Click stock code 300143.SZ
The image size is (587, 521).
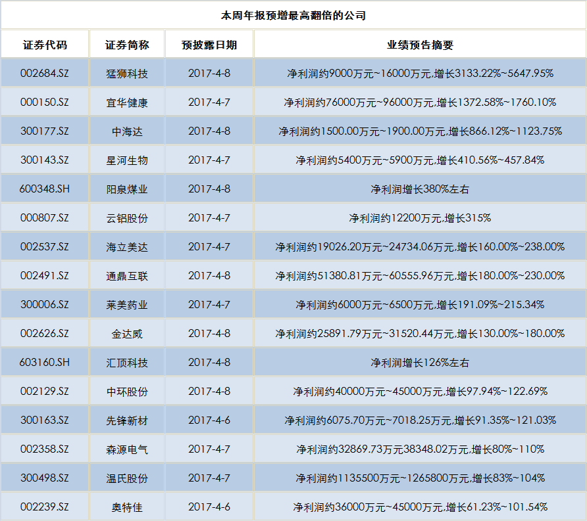pyautogui.click(x=45, y=160)
